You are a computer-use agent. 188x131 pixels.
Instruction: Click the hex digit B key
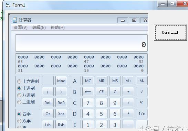(75, 92)
